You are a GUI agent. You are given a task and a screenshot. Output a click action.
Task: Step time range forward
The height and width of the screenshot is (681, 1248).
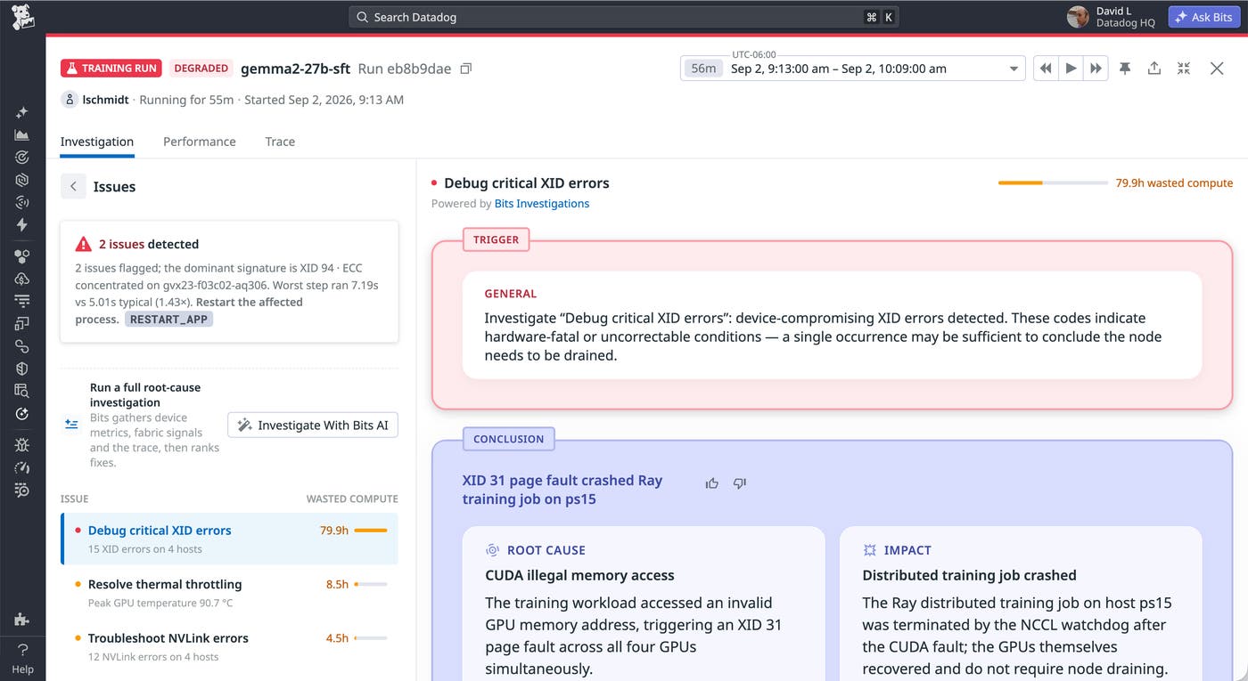pos(1096,69)
